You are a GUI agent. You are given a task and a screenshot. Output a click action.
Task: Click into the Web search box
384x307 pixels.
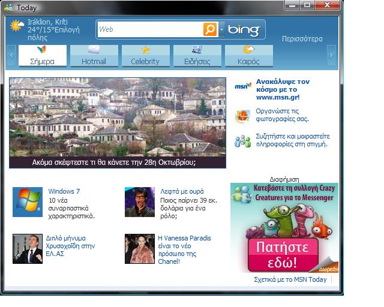(x=151, y=29)
